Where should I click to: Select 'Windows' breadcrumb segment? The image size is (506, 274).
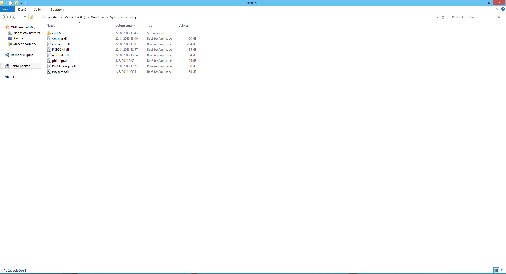point(98,17)
